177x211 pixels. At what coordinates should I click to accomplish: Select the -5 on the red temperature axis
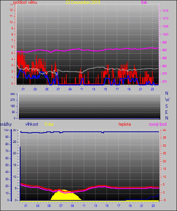tap(164, 200)
